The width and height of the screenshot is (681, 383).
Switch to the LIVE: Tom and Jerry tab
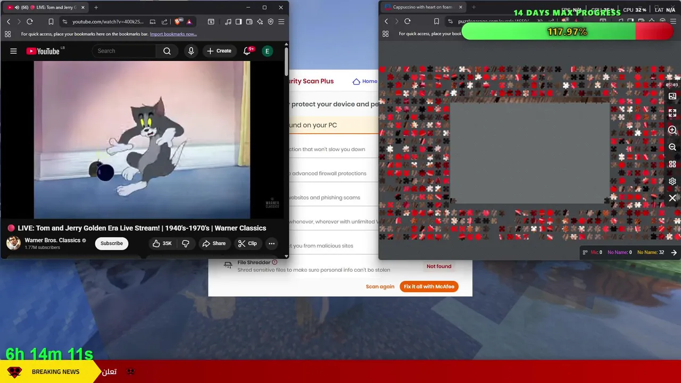click(x=46, y=7)
